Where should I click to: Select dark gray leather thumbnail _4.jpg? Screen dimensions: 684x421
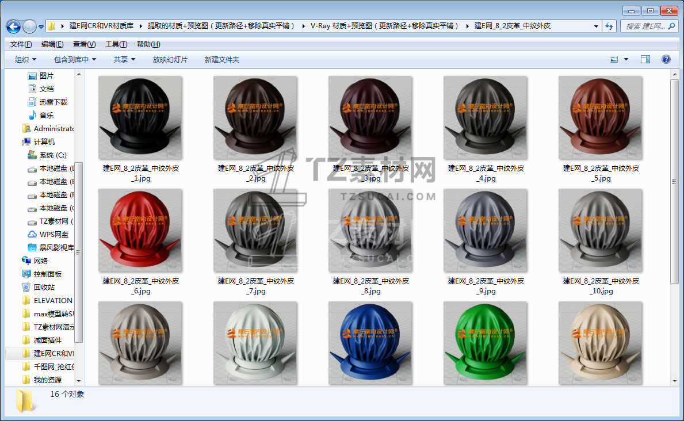(486, 118)
